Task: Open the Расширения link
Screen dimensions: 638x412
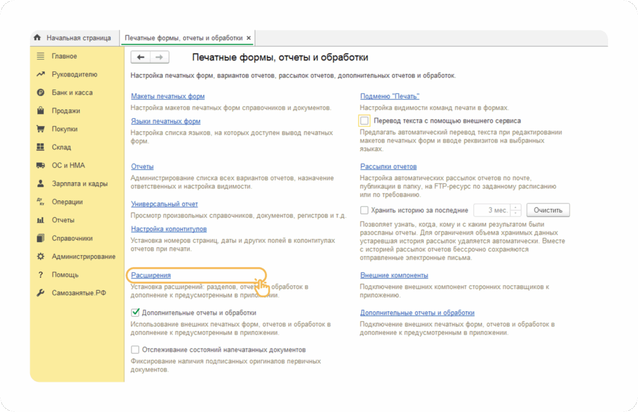Action: pos(151,275)
